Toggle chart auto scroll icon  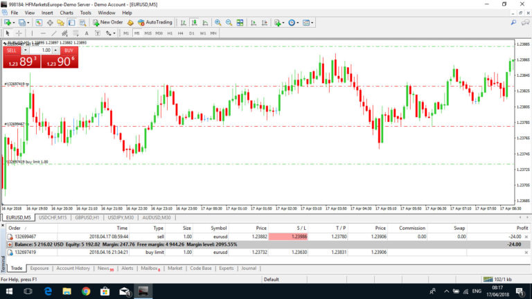pyautogui.click(x=254, y=23)
